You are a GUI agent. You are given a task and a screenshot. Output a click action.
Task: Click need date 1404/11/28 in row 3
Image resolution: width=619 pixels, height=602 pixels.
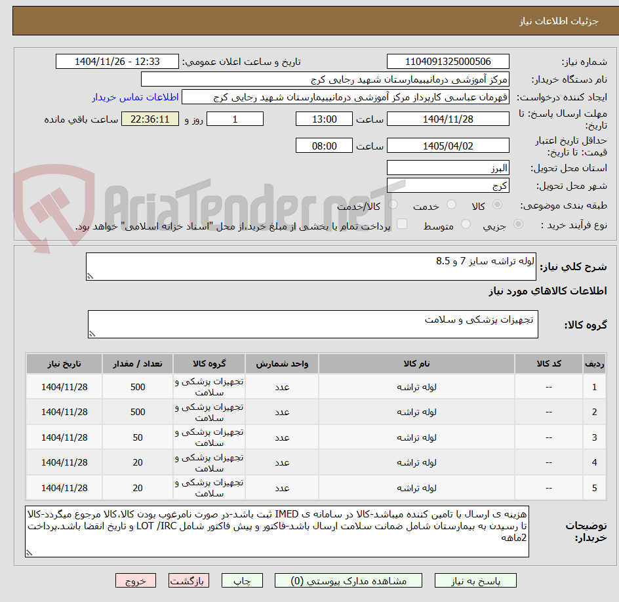64,438
